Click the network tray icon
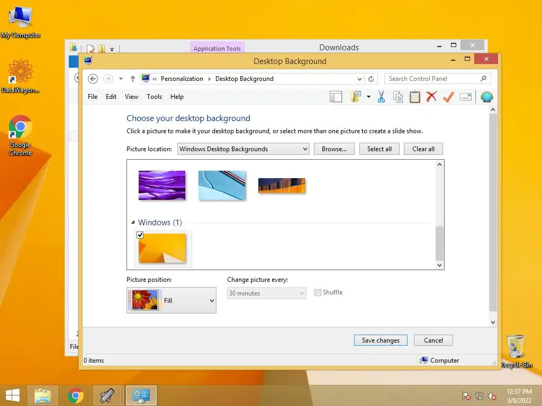Viewport: 542px width, 406px height. click(x=480, y=396)
